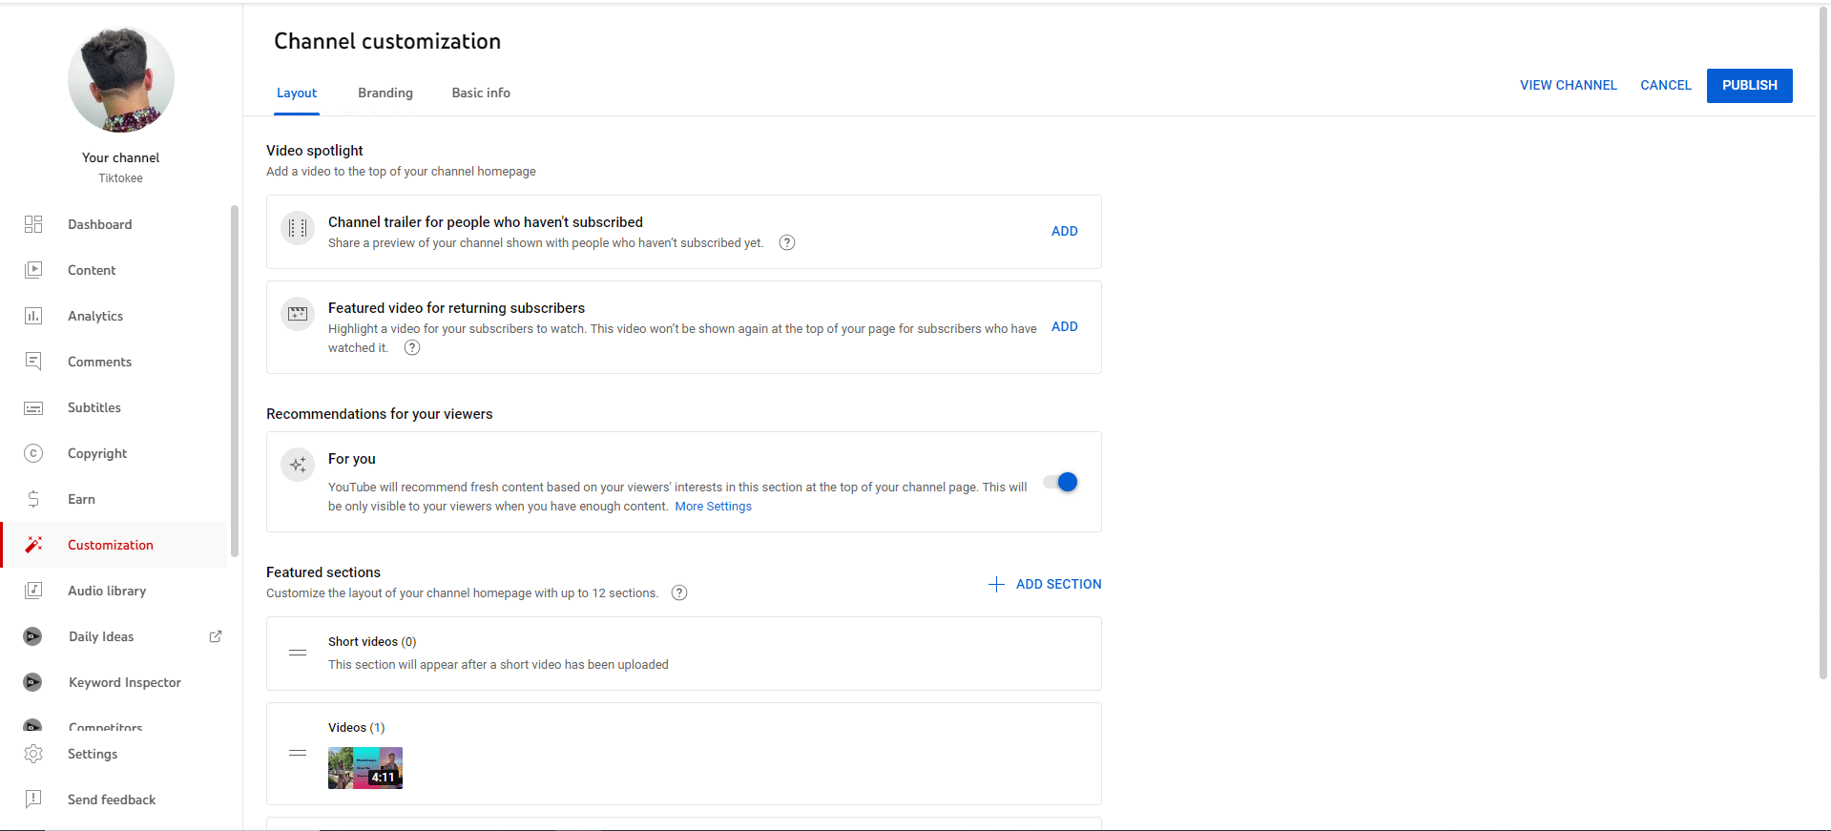This screenshot has width=1831, height=831.
Task: Open the More Settings link
Action: (713, 507)
